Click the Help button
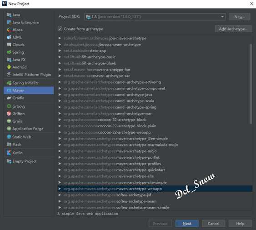The width and height of the screenshot is (256, 230). coord(240,224)
